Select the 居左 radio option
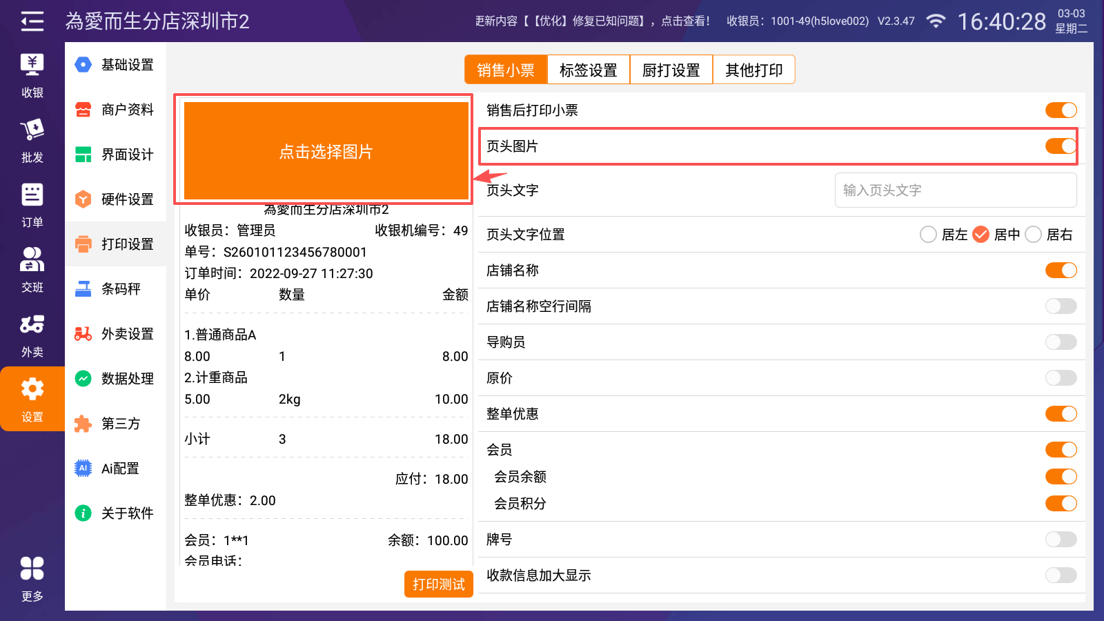1104x621 pixels. coord(929,235)
